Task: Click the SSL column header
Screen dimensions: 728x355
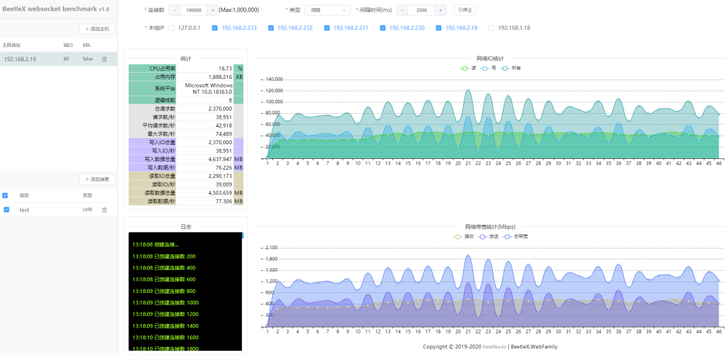Action: point(86,45)
